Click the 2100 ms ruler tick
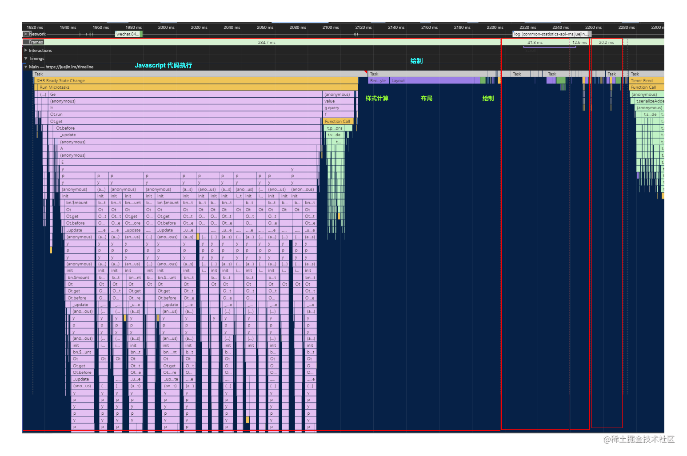 coord(331,28)
